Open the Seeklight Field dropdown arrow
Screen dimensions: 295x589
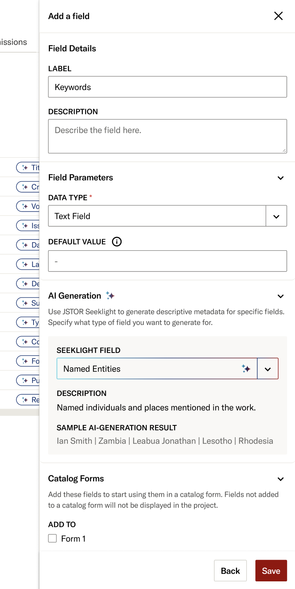click(x=268, y=369)
